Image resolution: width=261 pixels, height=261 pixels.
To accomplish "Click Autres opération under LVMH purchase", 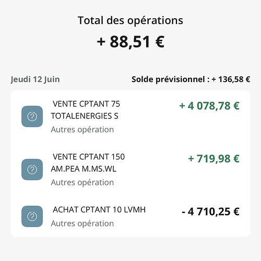I will [x=82, y=223].
